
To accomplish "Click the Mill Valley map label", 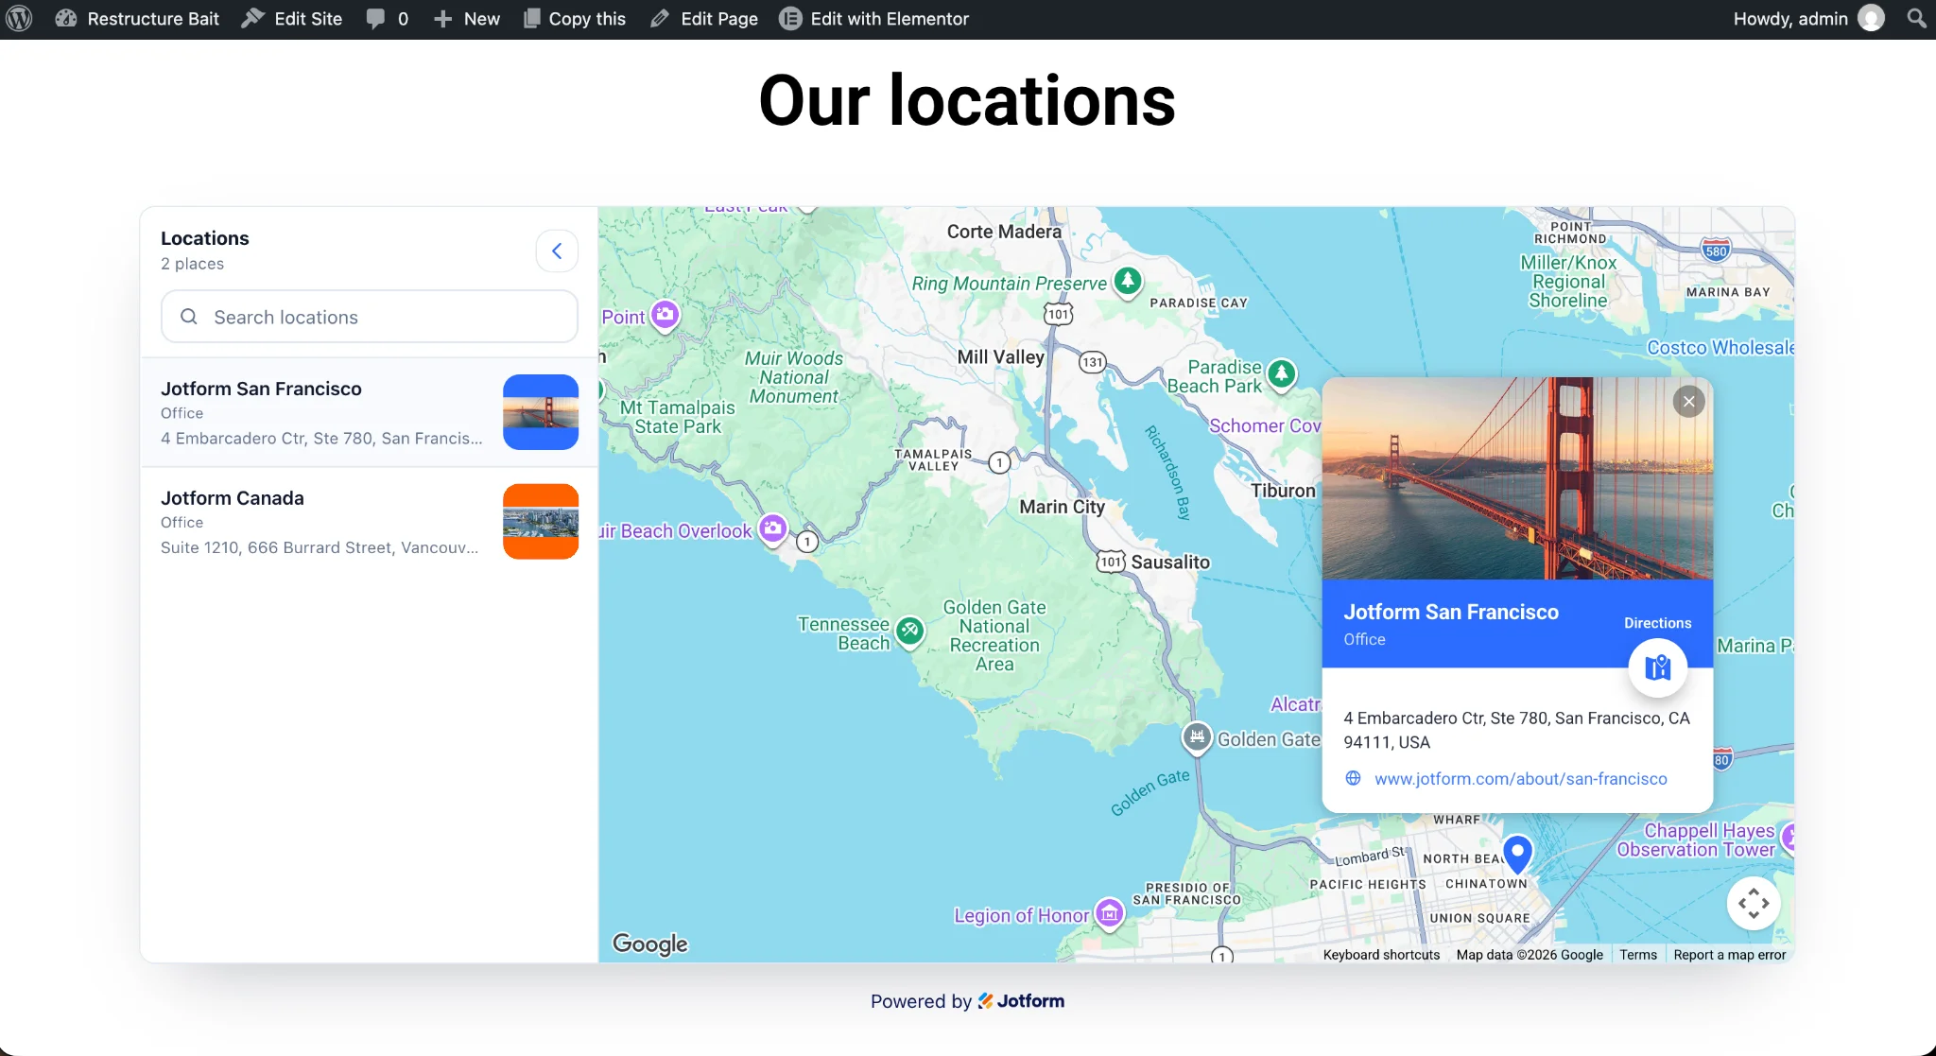I will click(x=1000, y=356).
